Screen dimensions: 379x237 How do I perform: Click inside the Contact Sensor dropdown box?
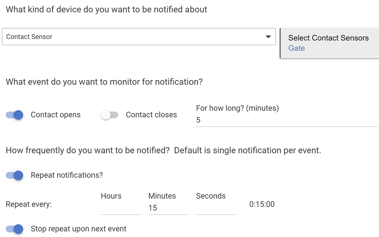139,37
